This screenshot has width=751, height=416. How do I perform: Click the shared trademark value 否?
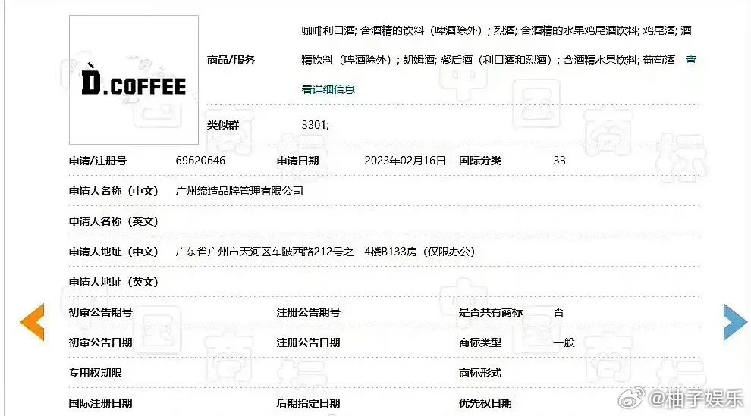558,312
